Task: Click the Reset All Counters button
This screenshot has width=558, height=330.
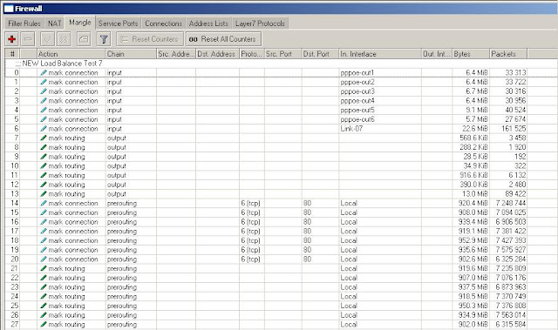Action: 223,39
